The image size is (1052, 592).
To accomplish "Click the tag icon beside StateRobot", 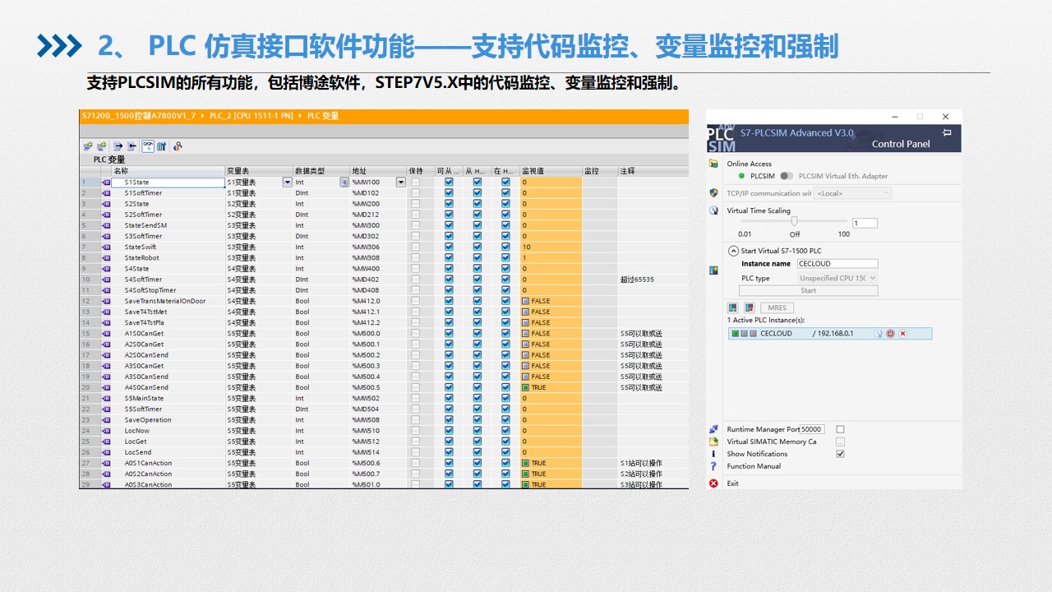I will click(x=106, y=258).
